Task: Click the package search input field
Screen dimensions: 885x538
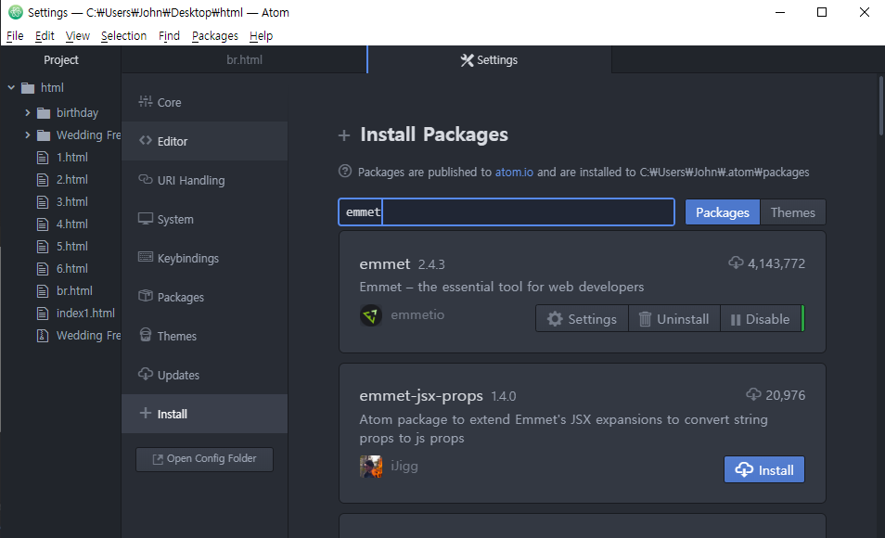Action: pos(506,212)
